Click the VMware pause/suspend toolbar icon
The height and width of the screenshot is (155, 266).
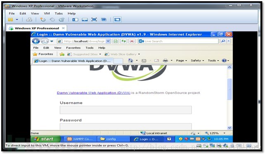(x=10, y=20)
